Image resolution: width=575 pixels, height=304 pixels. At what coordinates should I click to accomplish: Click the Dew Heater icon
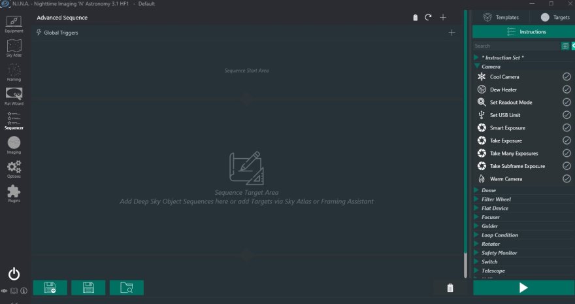click(482, 90)
